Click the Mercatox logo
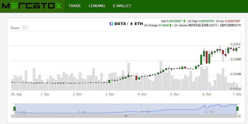This screenshot has height=124, width=248. pyautogui.click(x=32, y=6)
